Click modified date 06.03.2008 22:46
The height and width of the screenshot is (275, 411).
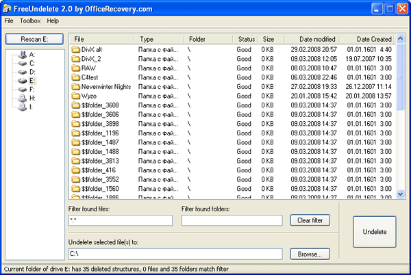(x=314, y=77)
